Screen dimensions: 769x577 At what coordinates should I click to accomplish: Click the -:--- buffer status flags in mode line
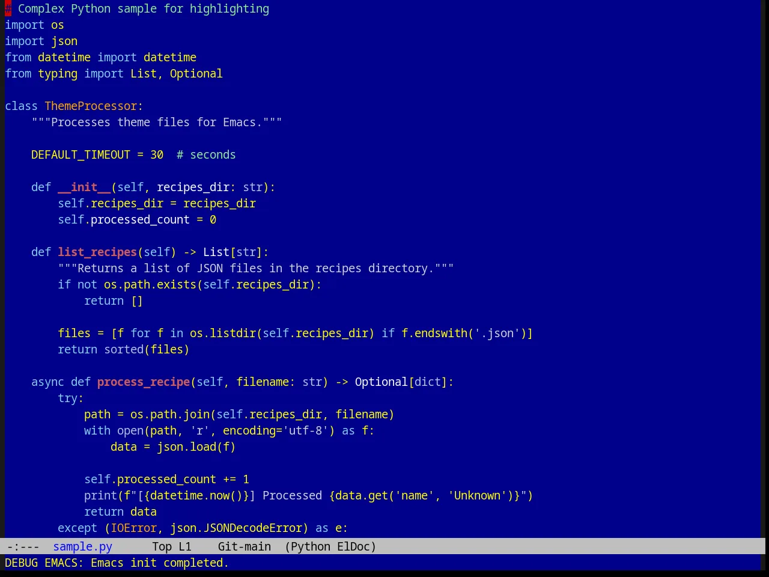(x=23, y=546)
